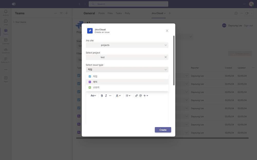The image size is (257, 160).
Task: Click the issue table horizontal scrollbar
Action: pos(162,138)
